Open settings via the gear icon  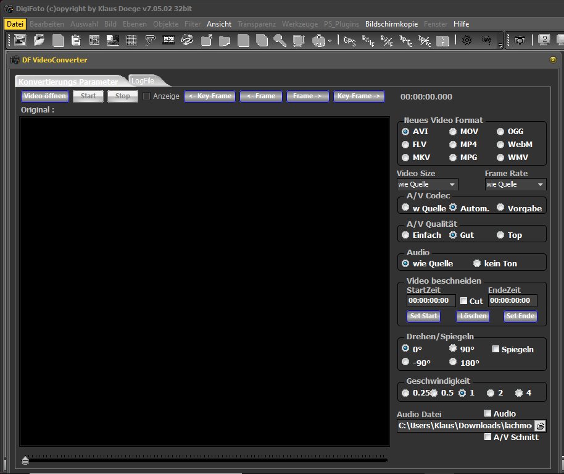(467, 41)
